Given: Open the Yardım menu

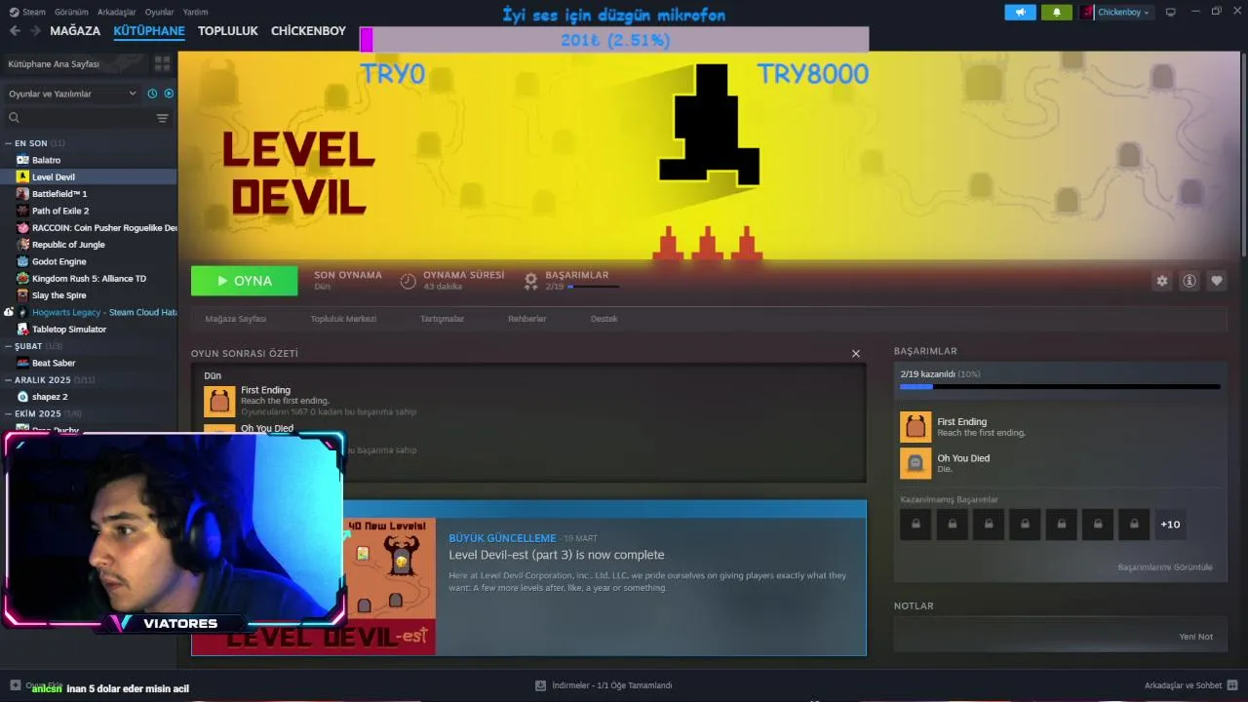Looking at the screenshot, I should [195, 12].
